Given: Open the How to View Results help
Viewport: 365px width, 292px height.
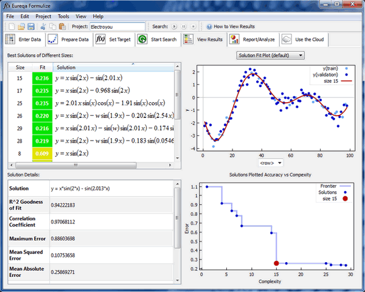Looking at the screenshot, I should (x=231, y=27).
